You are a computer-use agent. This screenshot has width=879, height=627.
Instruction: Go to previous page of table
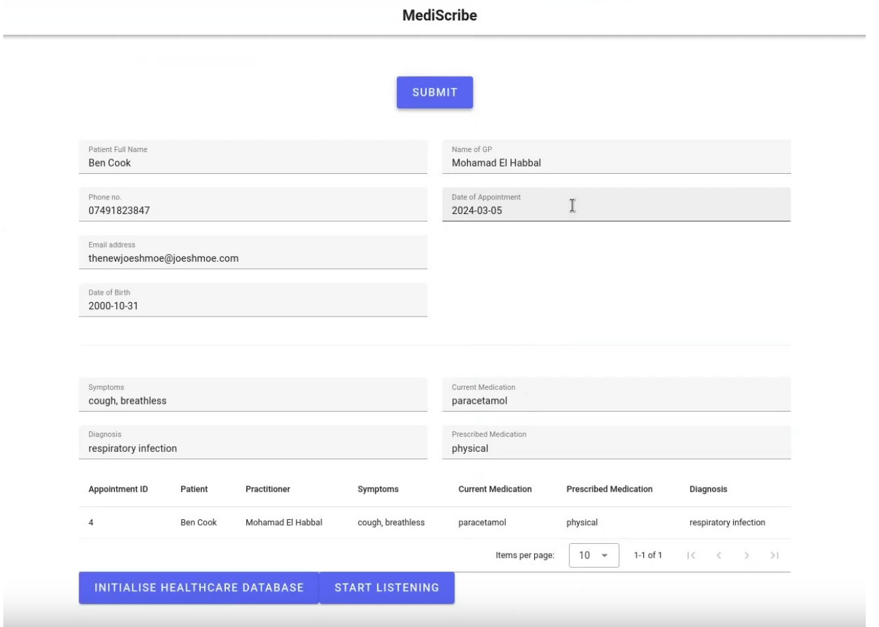[719, 556]
